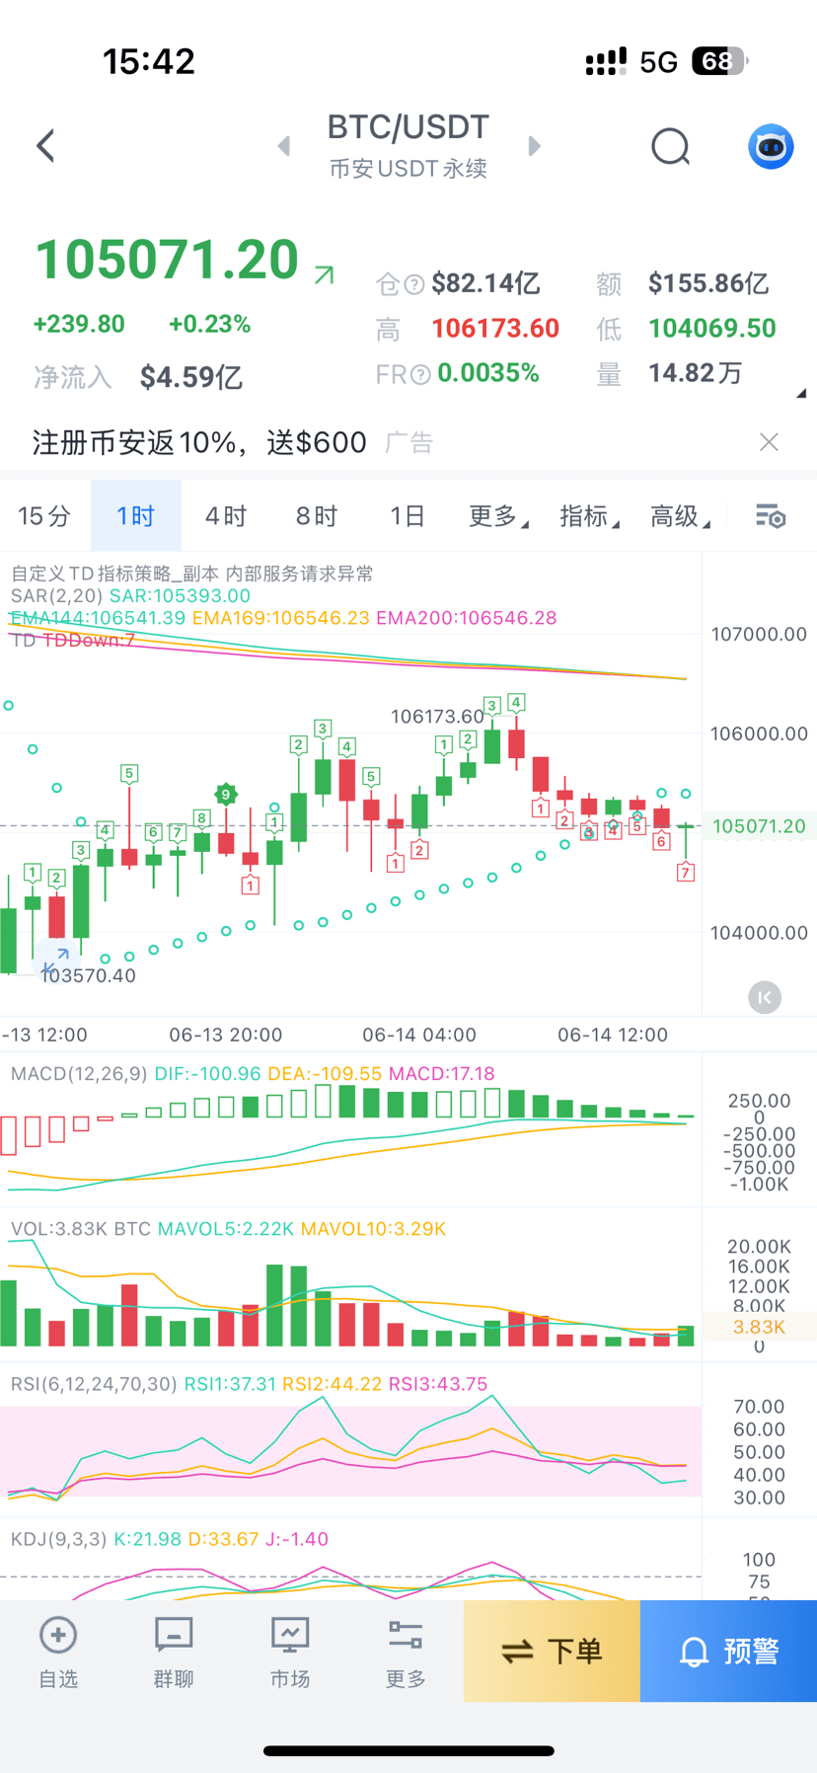The width and height of the screenshot is (817, 1773).
Task: Expand the chart fullscreen arrows icon
Action: point(56,961)
